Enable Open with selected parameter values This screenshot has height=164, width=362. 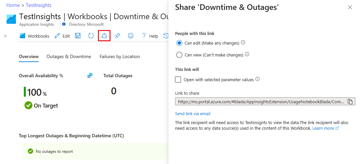coord(178,80)
